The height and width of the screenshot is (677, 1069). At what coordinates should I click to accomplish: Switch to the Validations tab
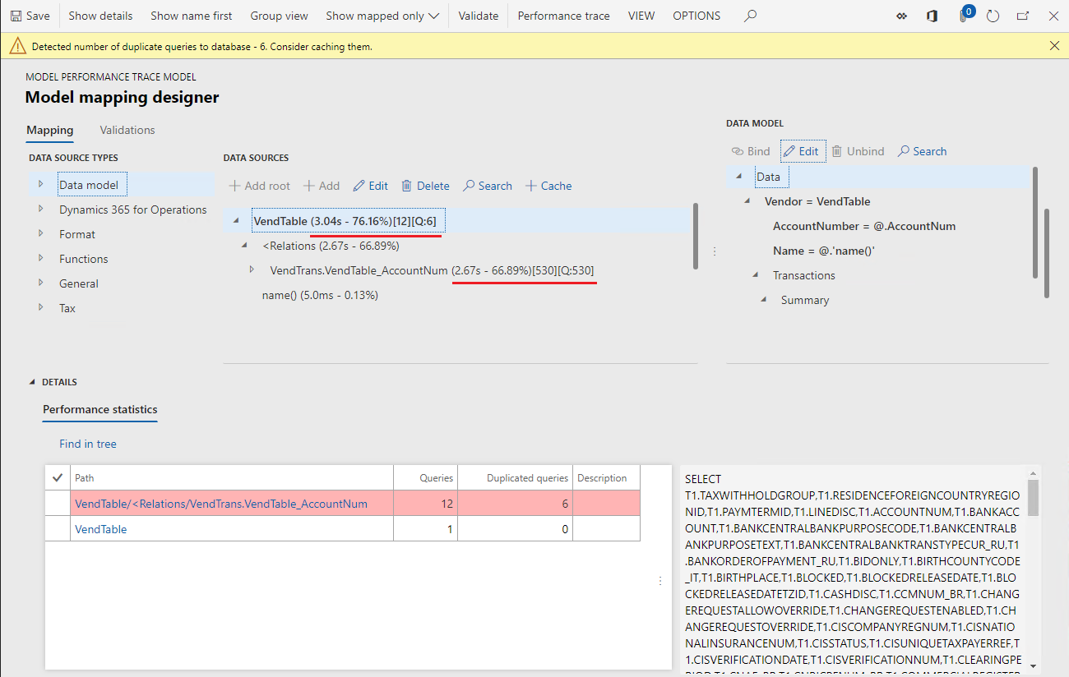(x=127, y=130)
